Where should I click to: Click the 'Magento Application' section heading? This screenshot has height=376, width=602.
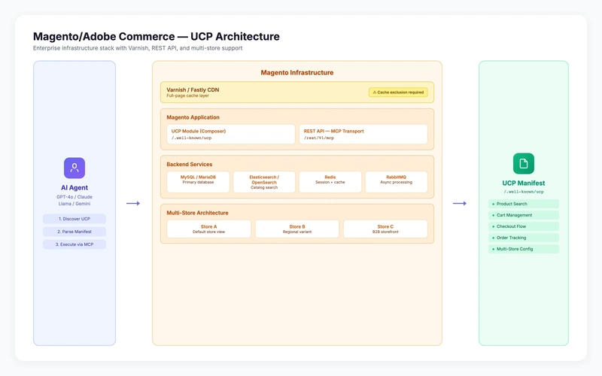coord(193,117)
